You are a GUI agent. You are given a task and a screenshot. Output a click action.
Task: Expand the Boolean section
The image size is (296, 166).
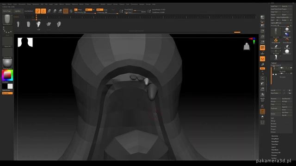click(273, 124)
